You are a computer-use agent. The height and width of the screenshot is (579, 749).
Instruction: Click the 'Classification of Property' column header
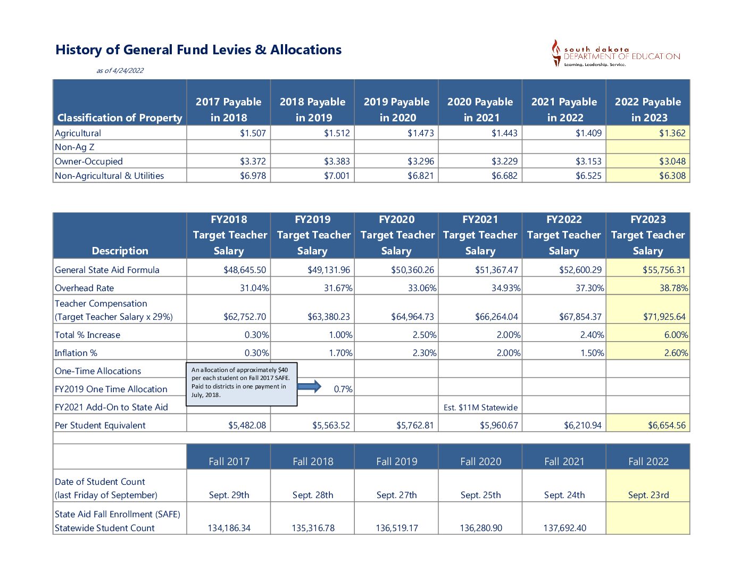point(120,118)
